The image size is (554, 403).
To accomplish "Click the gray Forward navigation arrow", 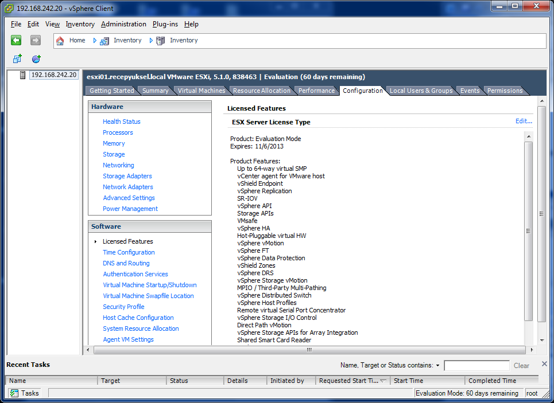I will 36,40.
